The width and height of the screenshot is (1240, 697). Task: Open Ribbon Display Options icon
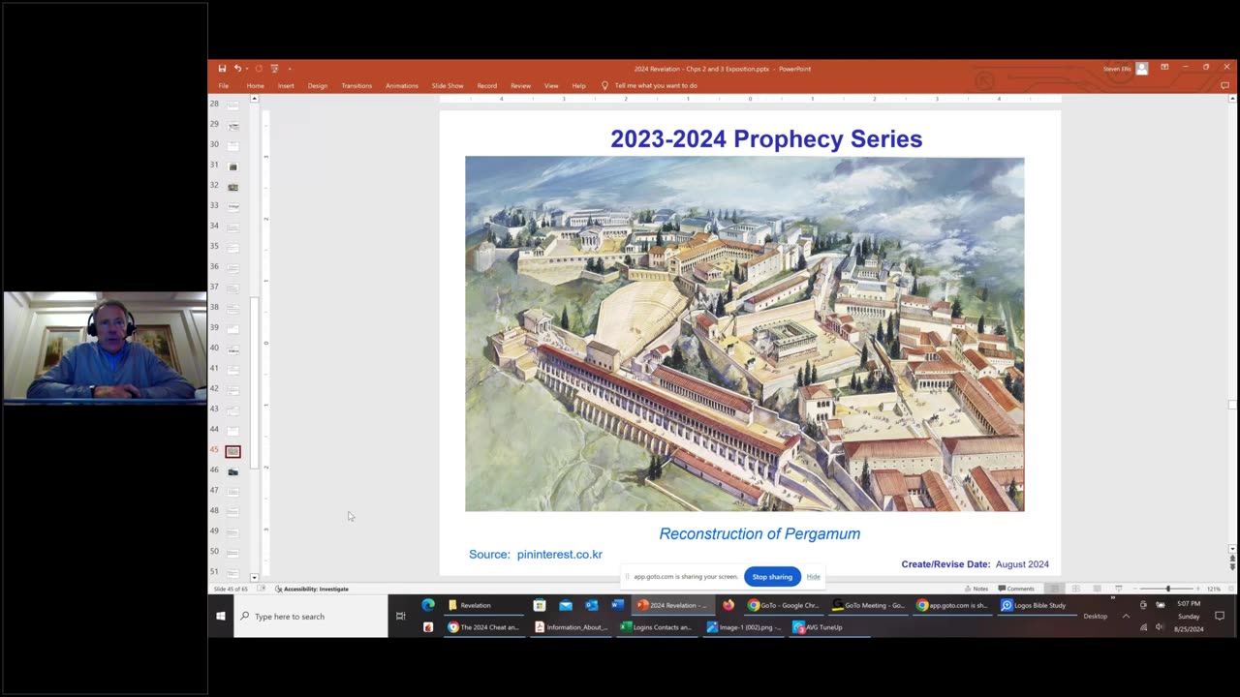pos(1164,68)
